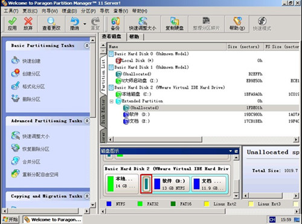Click the NTFS blue legend swatch
The width and height of the screenshot is (302, 224).
click(x=109, y=204)
